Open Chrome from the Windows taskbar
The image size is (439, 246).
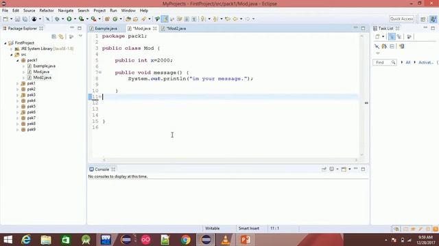(x=185, y=240)
